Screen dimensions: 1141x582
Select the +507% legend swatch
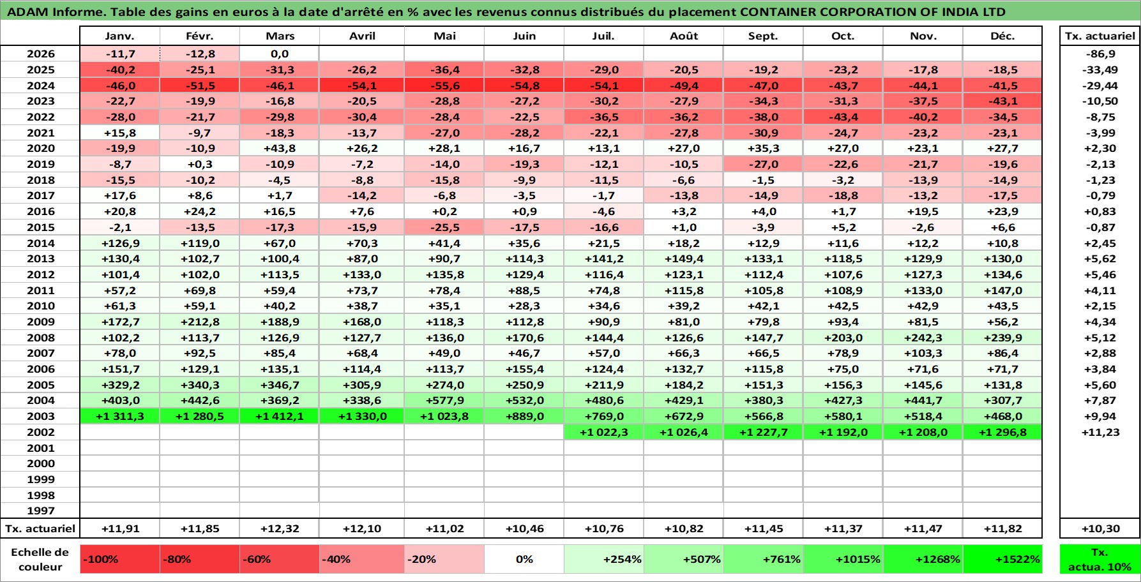point(684,559)
